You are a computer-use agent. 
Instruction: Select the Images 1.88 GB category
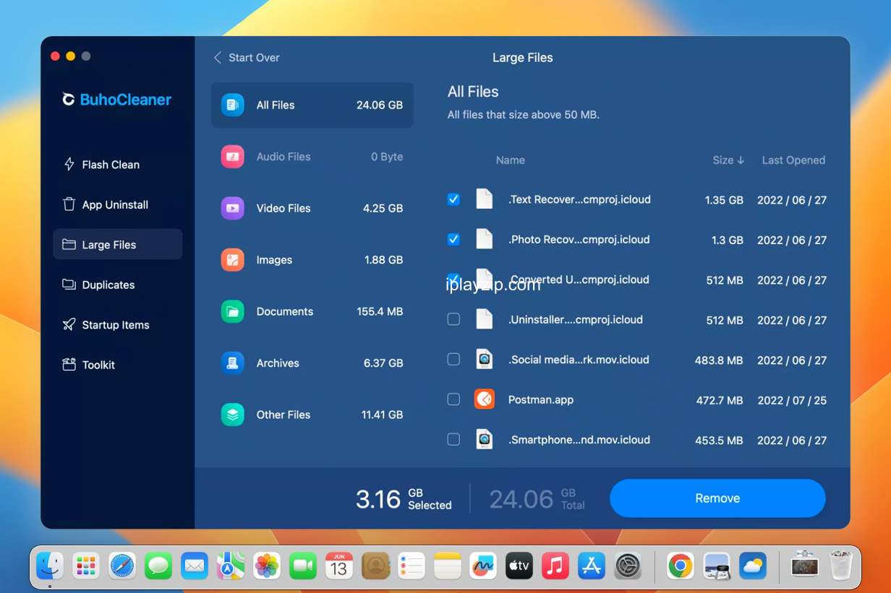[x=312, y=260]
